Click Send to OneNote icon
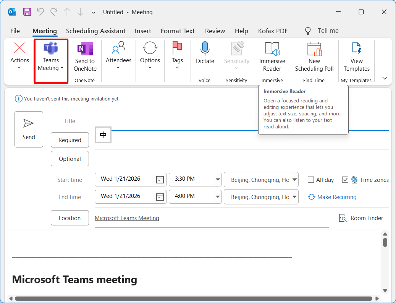The height and width of the screenshot is (303, 396). [85, 49]
